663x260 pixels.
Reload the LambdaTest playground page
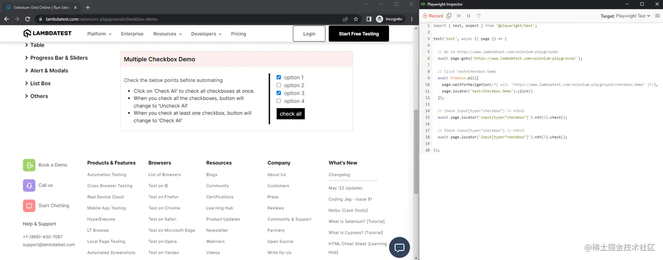pyautogui.click(x=27, y=19)
